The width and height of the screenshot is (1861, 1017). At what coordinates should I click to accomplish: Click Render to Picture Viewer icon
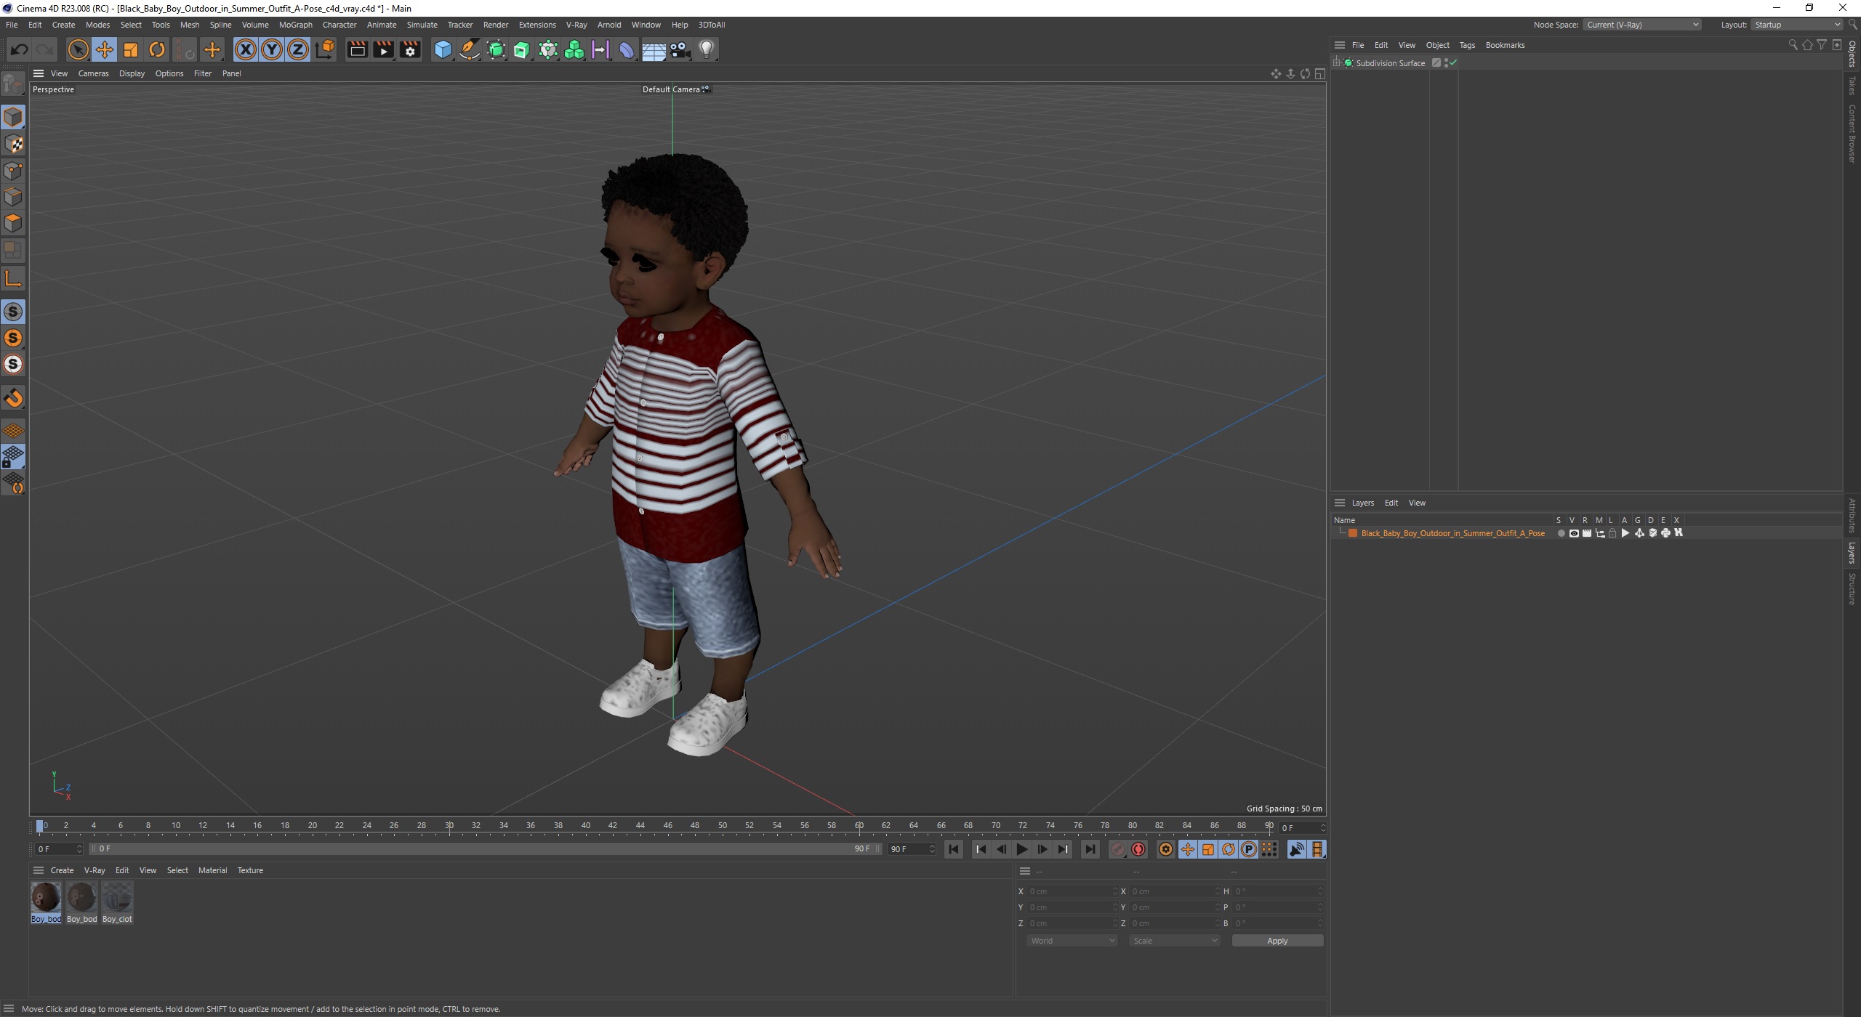(x=383, y=49)
